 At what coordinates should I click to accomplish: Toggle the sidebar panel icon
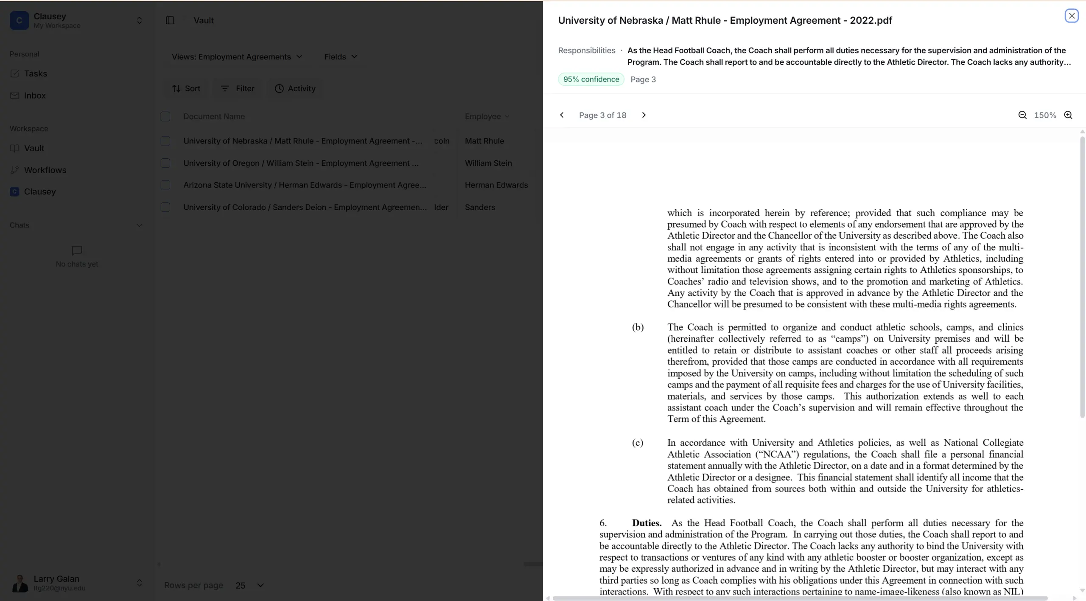point(170,20)
